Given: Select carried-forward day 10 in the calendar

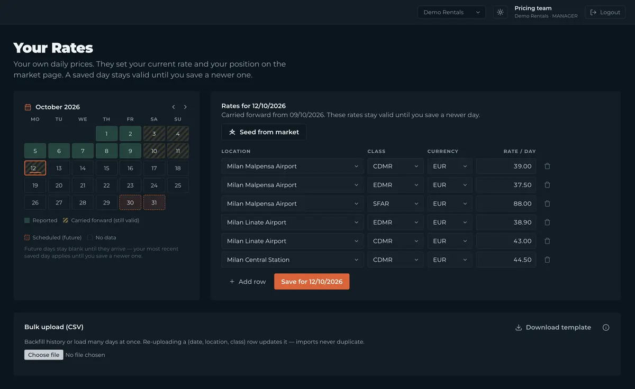Looking at the screenshot, I should 154,151.
